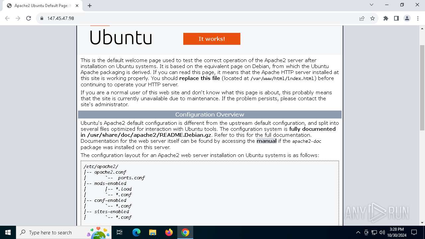The width and height of the screenshot is (425, 239).
Task: Click the vertical scrollbar thumb
Action: (422, 88)
